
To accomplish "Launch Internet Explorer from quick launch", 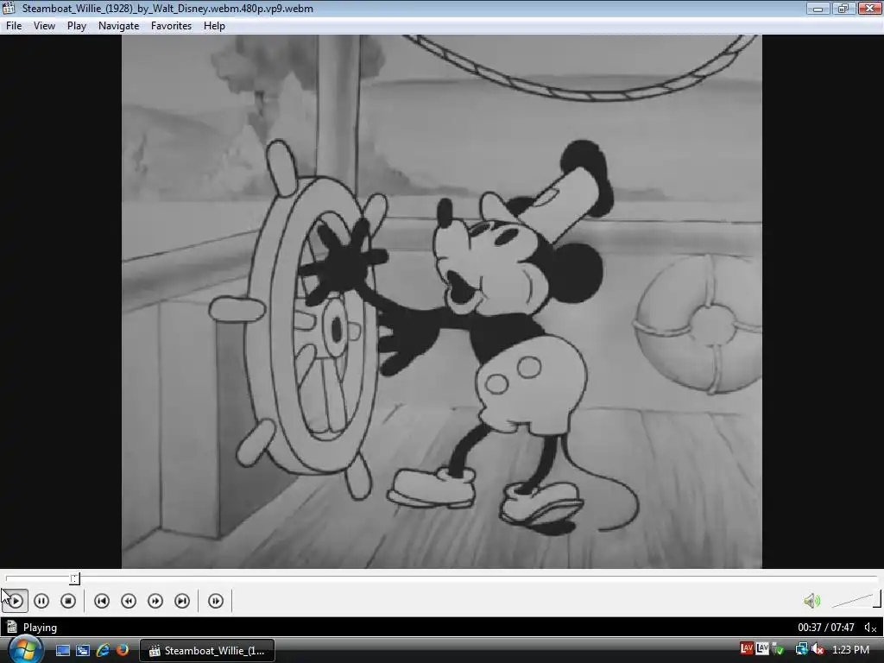I will click(103, 651).
